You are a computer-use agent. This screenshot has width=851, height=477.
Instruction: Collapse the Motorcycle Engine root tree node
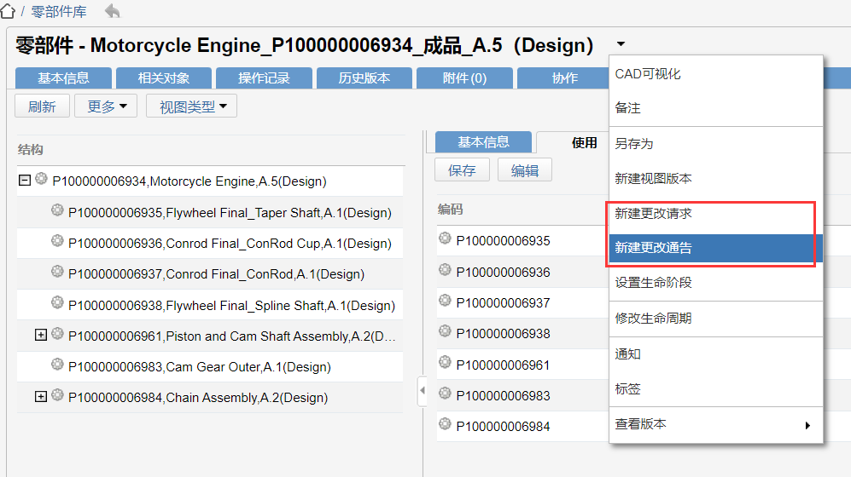click(25, 180)
